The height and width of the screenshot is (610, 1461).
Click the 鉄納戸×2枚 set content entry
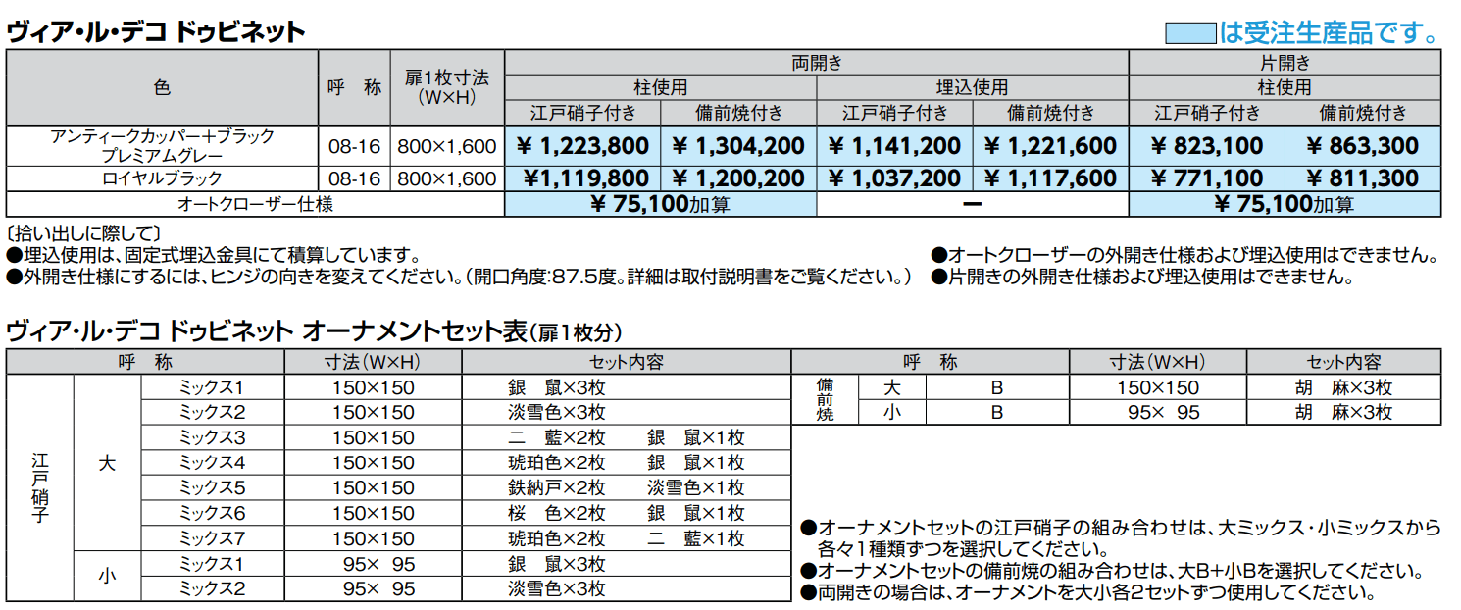tap(557, 488)
